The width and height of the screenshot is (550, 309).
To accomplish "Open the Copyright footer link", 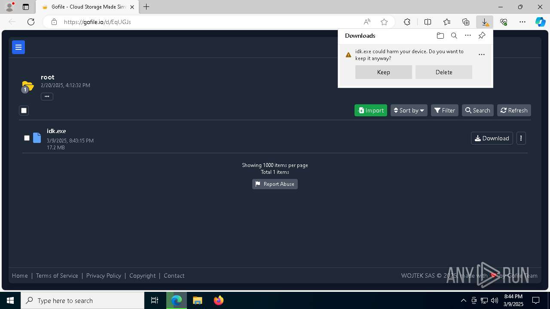I will 143,276.
